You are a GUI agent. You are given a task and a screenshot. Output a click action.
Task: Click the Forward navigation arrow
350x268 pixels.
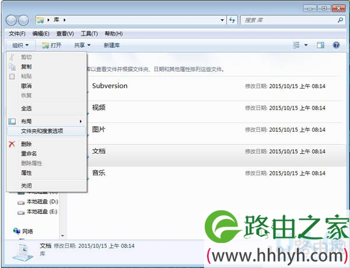23,20
